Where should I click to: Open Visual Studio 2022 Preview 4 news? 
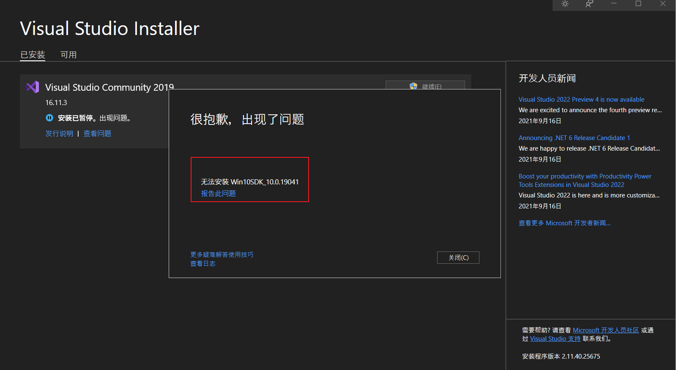(x=581, y=100)
